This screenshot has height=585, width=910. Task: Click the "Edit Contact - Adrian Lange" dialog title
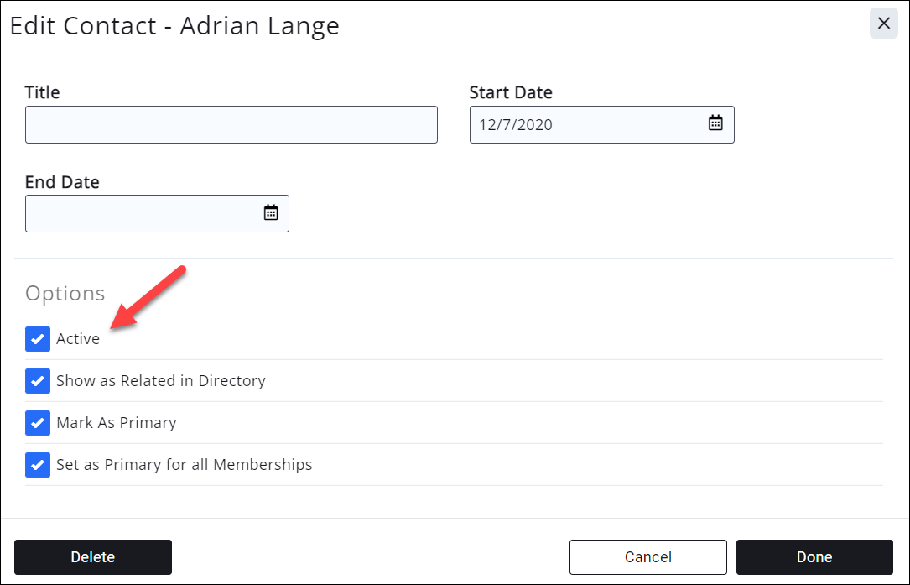[174, 25]
